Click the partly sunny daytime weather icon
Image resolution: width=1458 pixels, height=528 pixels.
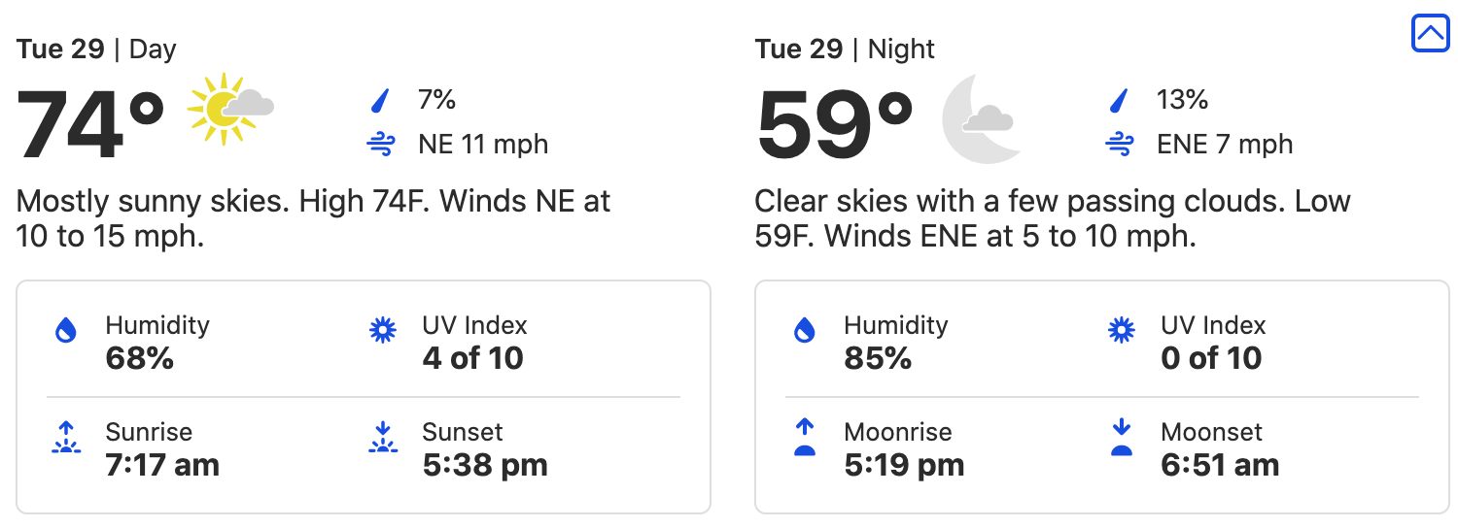pos(230,108)
